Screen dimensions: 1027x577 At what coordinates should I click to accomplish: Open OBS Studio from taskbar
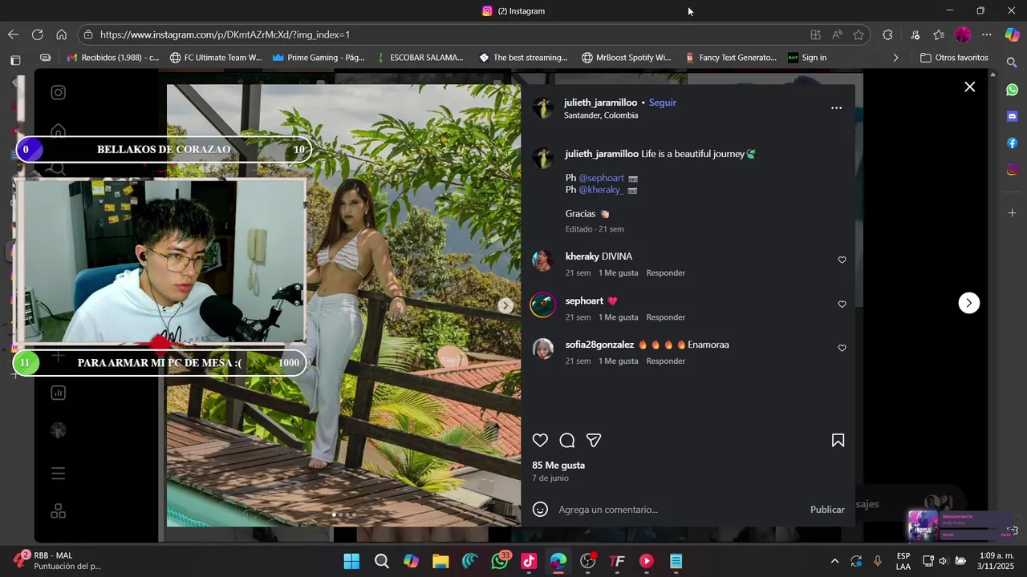click(x=588, y=561)
